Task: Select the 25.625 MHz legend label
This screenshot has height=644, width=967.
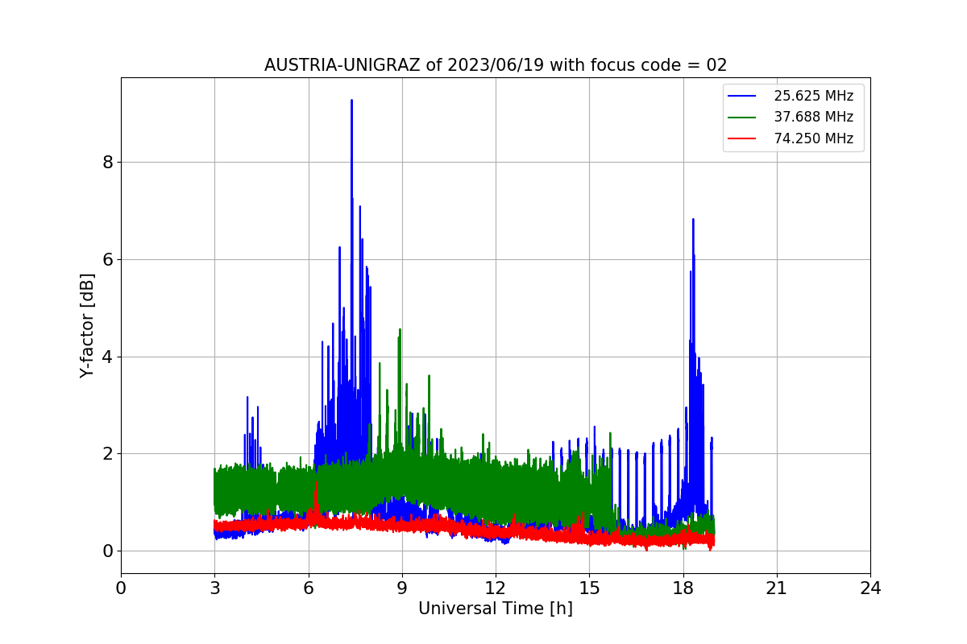Action: click(813, 96)
